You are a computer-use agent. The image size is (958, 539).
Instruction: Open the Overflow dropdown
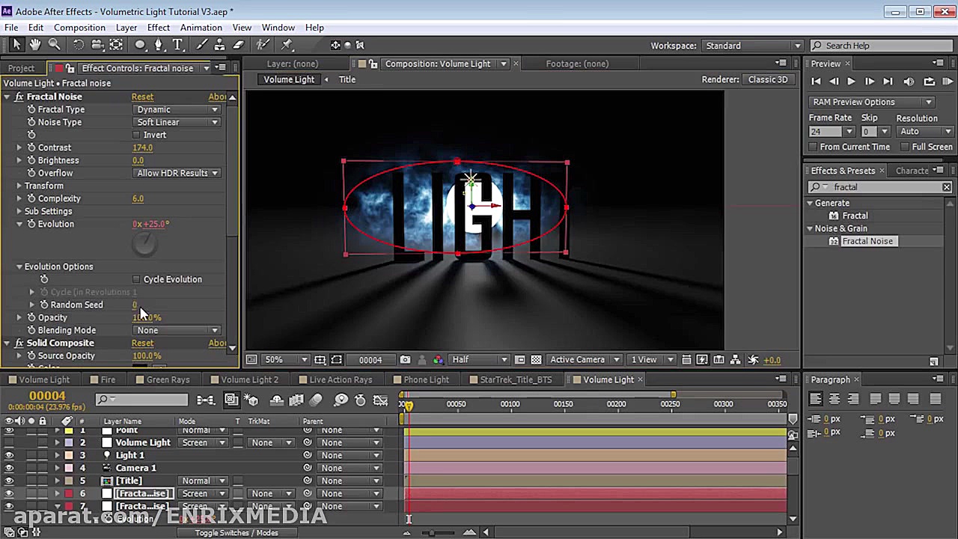(x=177, y=173)
